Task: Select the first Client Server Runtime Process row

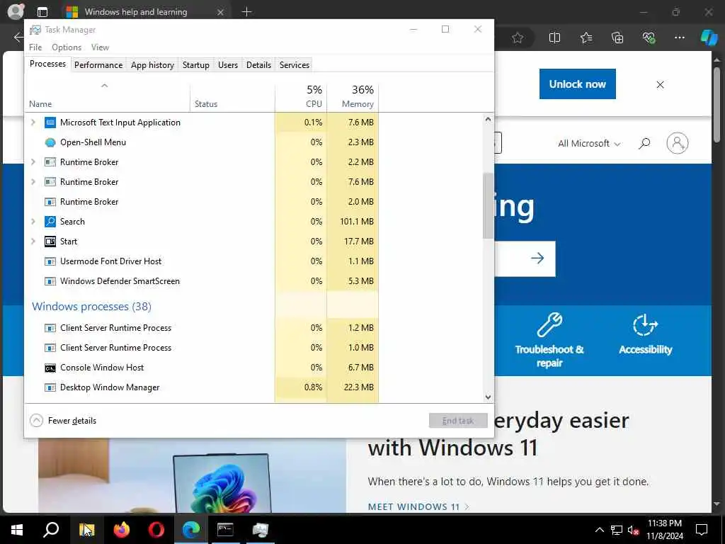Action: [x=202, y=328]
